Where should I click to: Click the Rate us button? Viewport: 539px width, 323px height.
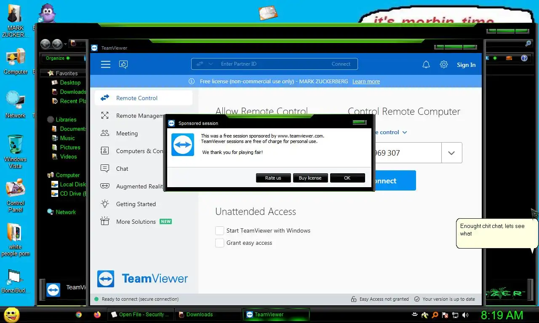273,178
